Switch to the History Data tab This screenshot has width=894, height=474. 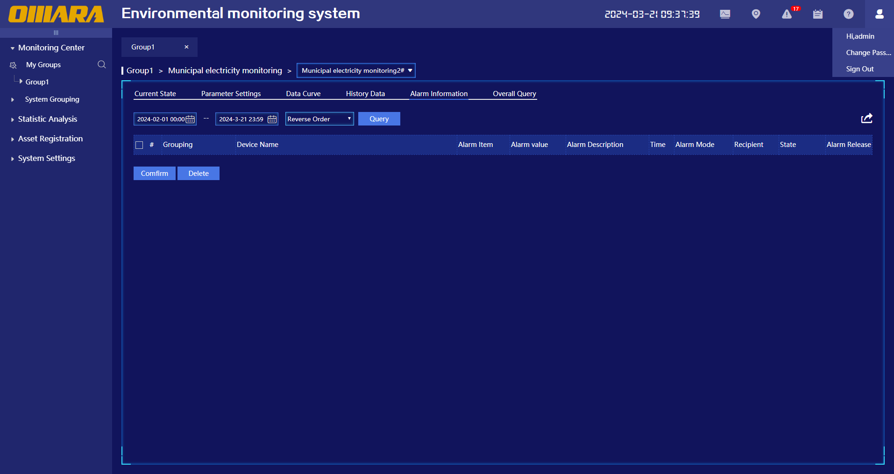tap(365, 94)
